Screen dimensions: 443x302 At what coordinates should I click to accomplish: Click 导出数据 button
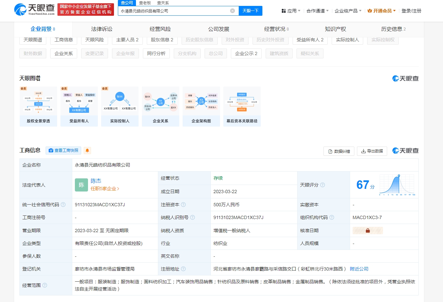coord(372,151)
